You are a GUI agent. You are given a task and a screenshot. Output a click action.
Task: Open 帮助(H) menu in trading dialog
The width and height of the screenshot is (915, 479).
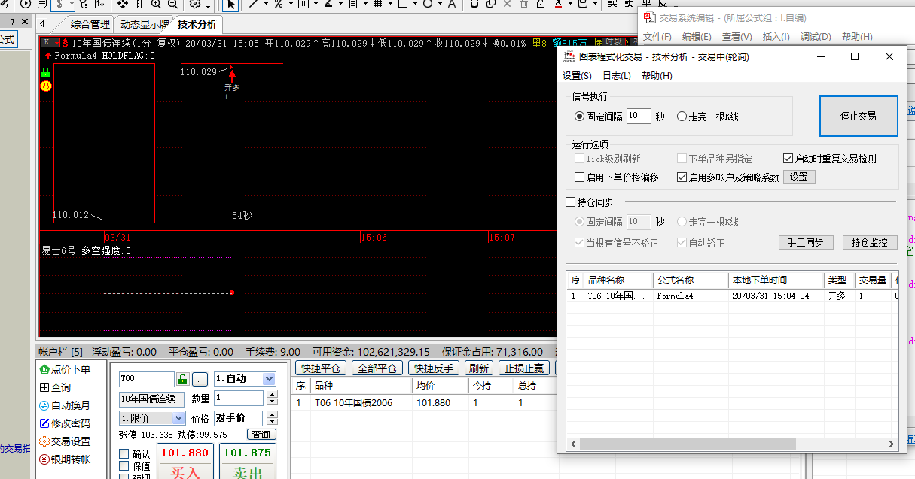pyautogui.click(x=657, y=76)
